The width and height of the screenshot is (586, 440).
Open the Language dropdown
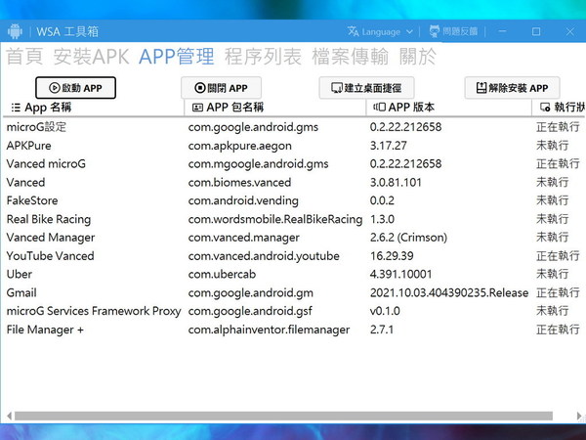pyautogui.click(x=381, y=32)
